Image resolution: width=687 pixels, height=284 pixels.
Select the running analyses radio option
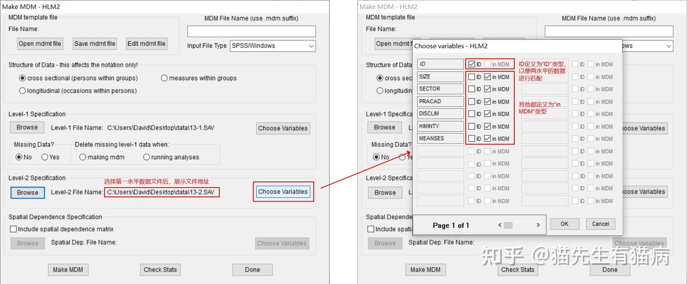click(146, 157)
